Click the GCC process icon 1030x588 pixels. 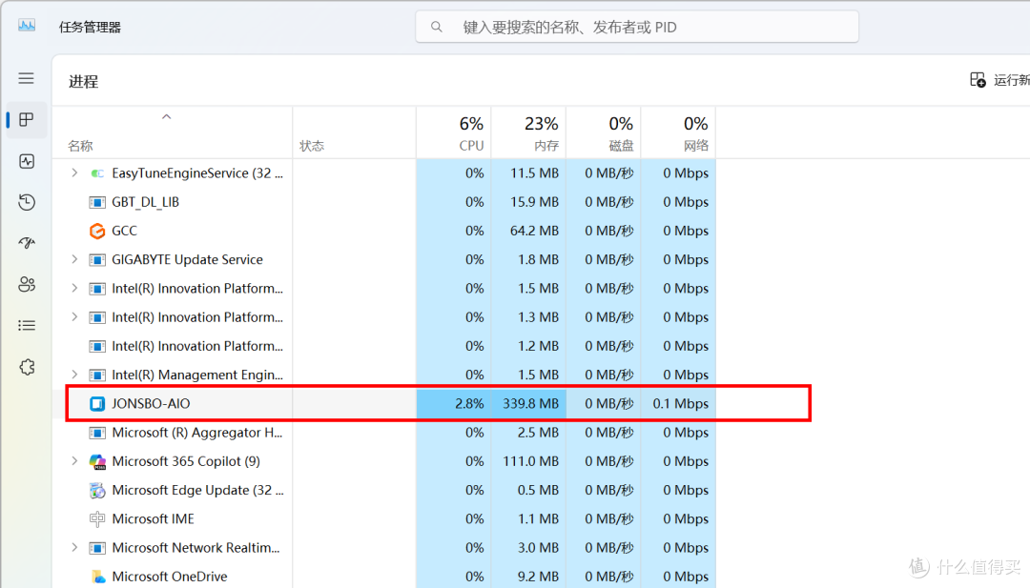coord(97,231)
